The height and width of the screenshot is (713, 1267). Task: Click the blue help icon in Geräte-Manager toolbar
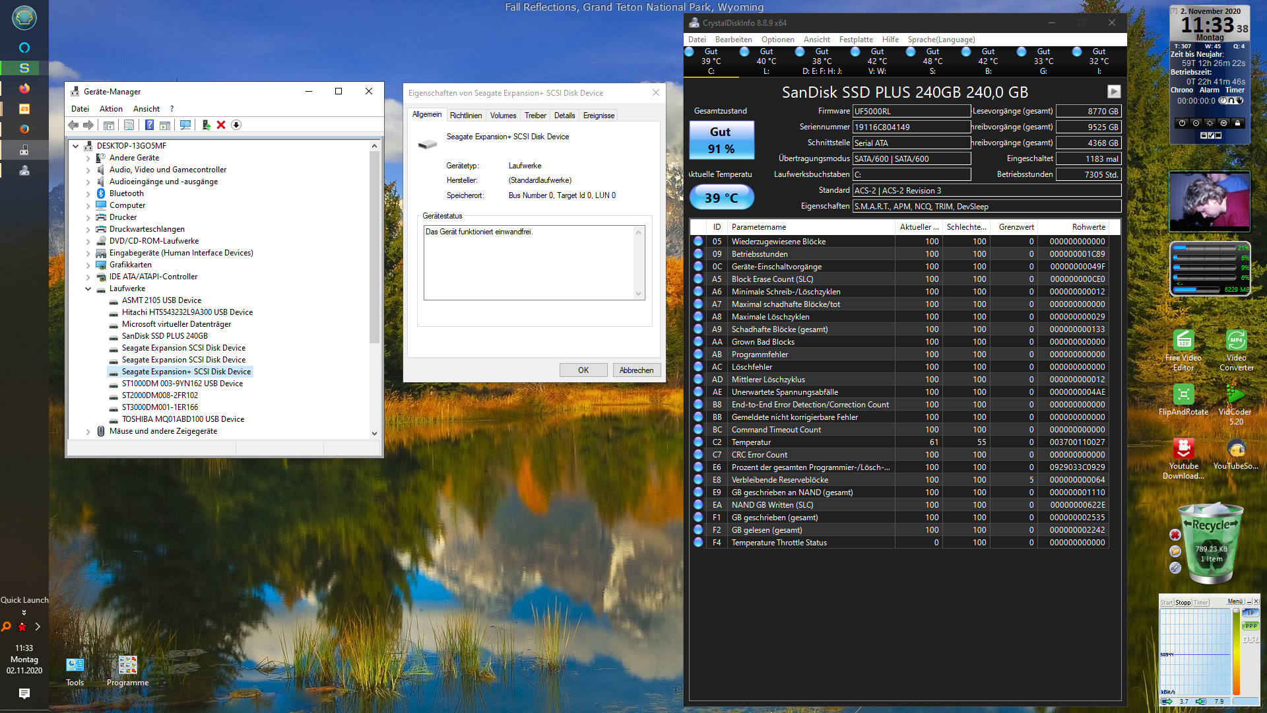click(x=149, y=125)
